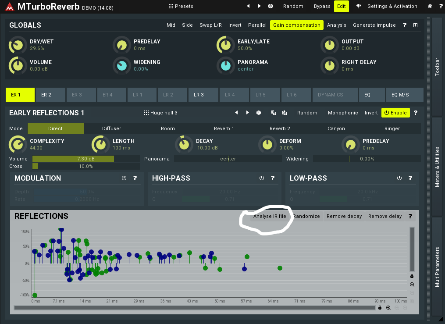Click the dice icon in Early Reflections 1

259,113
